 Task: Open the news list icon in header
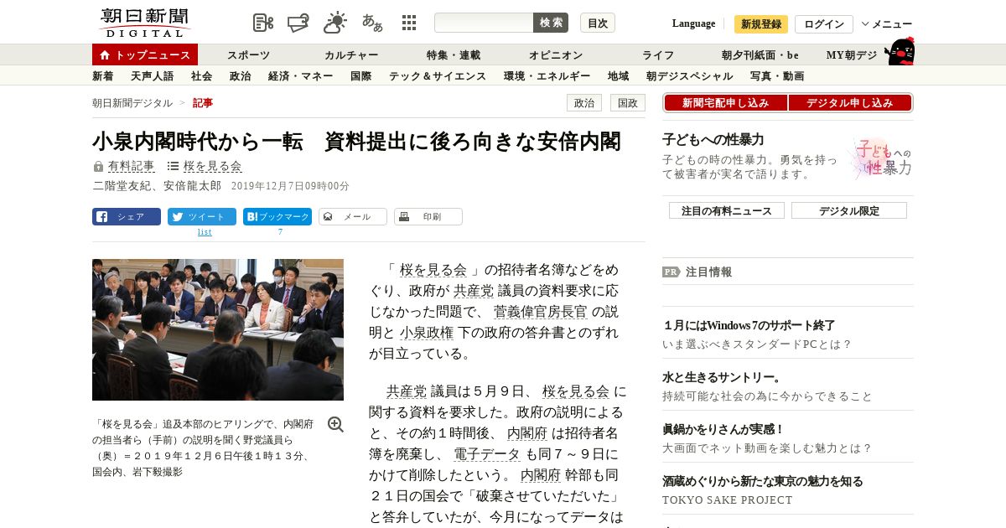[263, 23]
